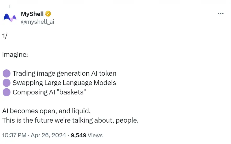Screen dimensions: 231x144
Task: Click the MyShell profile avatar logo
Action: coord(10,17)
